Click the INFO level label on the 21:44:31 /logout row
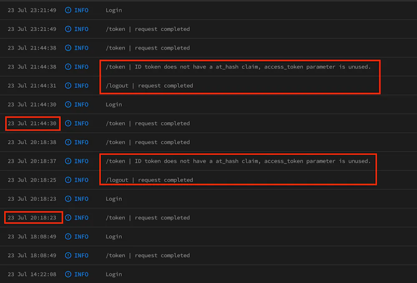The height and width of the screenshot is (283, 417). coord(81,85)
